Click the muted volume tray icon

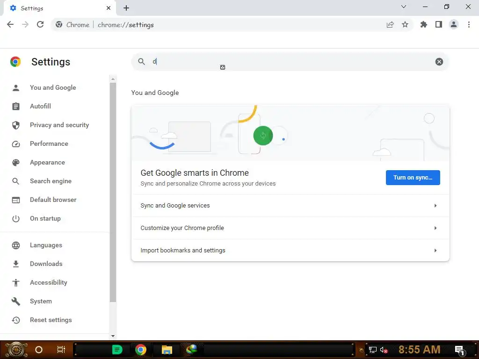point(384,350)
